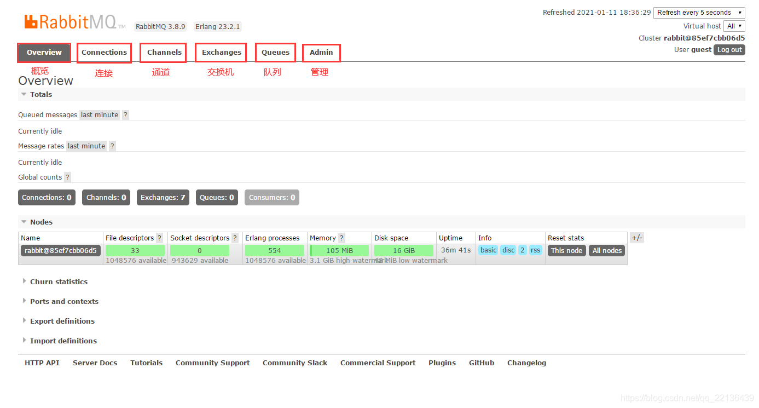Open the Admin tab

pos(321,53)
